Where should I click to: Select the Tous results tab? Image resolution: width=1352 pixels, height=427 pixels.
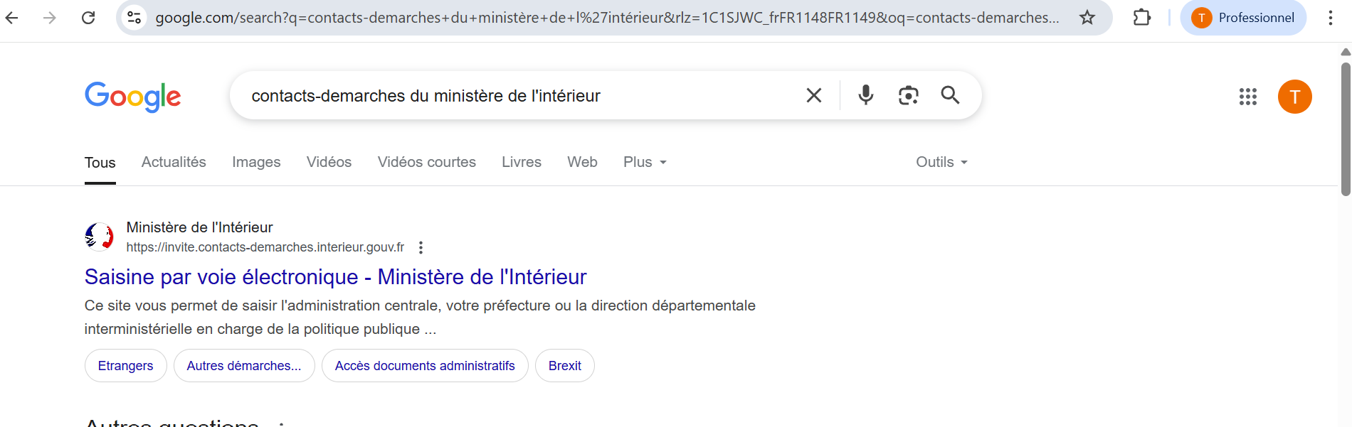coord(100,163)
